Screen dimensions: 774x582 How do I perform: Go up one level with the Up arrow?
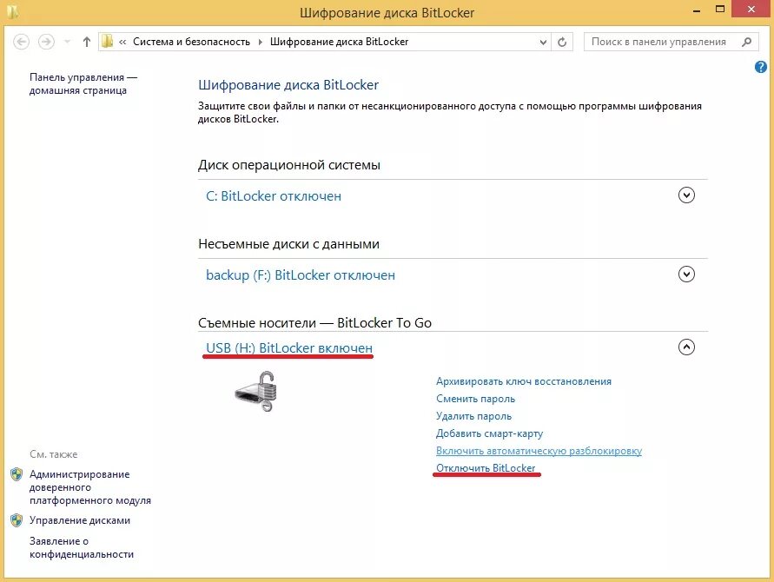click(x=87, y=42)
